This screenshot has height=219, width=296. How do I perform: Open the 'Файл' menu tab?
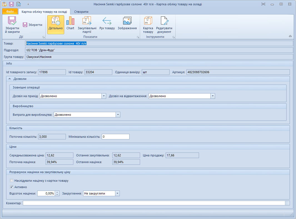10,12
